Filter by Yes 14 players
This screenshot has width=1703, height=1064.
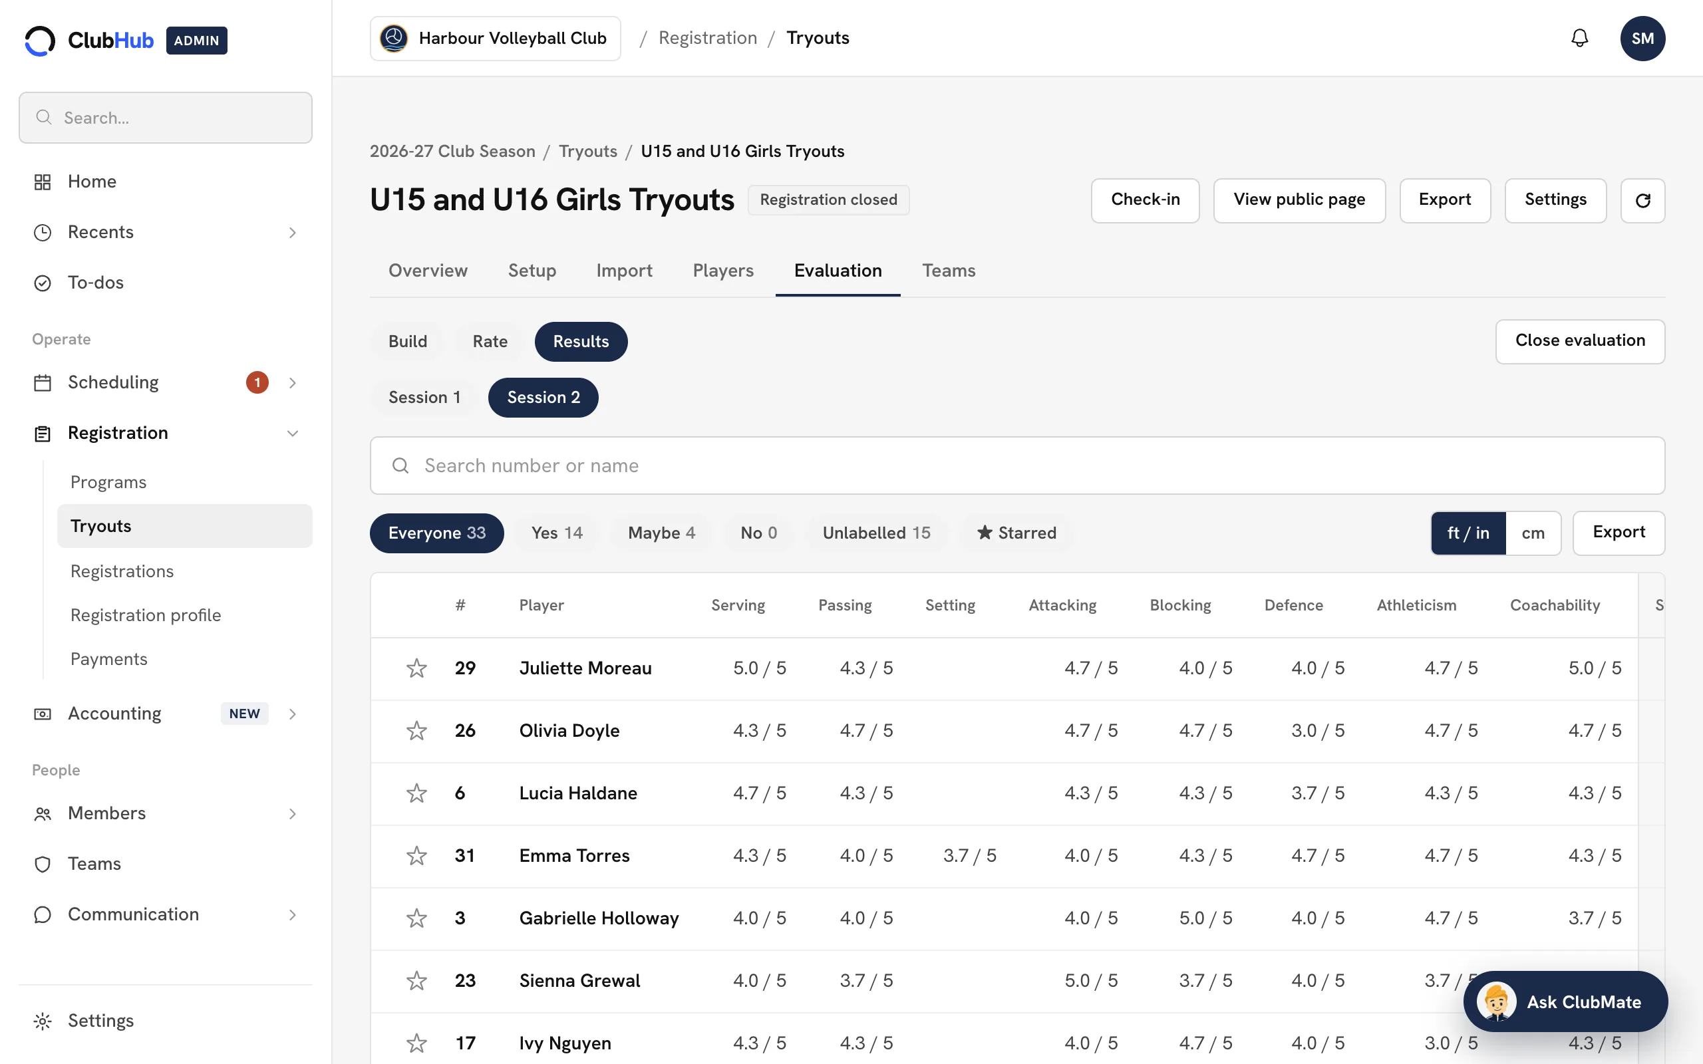click(x=557, y=533)
